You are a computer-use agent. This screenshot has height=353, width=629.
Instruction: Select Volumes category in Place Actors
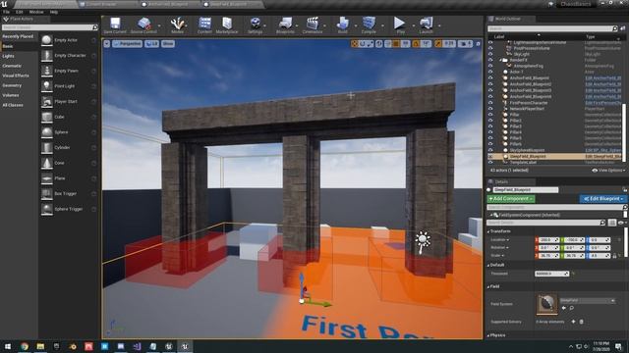(x=11, y=95)
